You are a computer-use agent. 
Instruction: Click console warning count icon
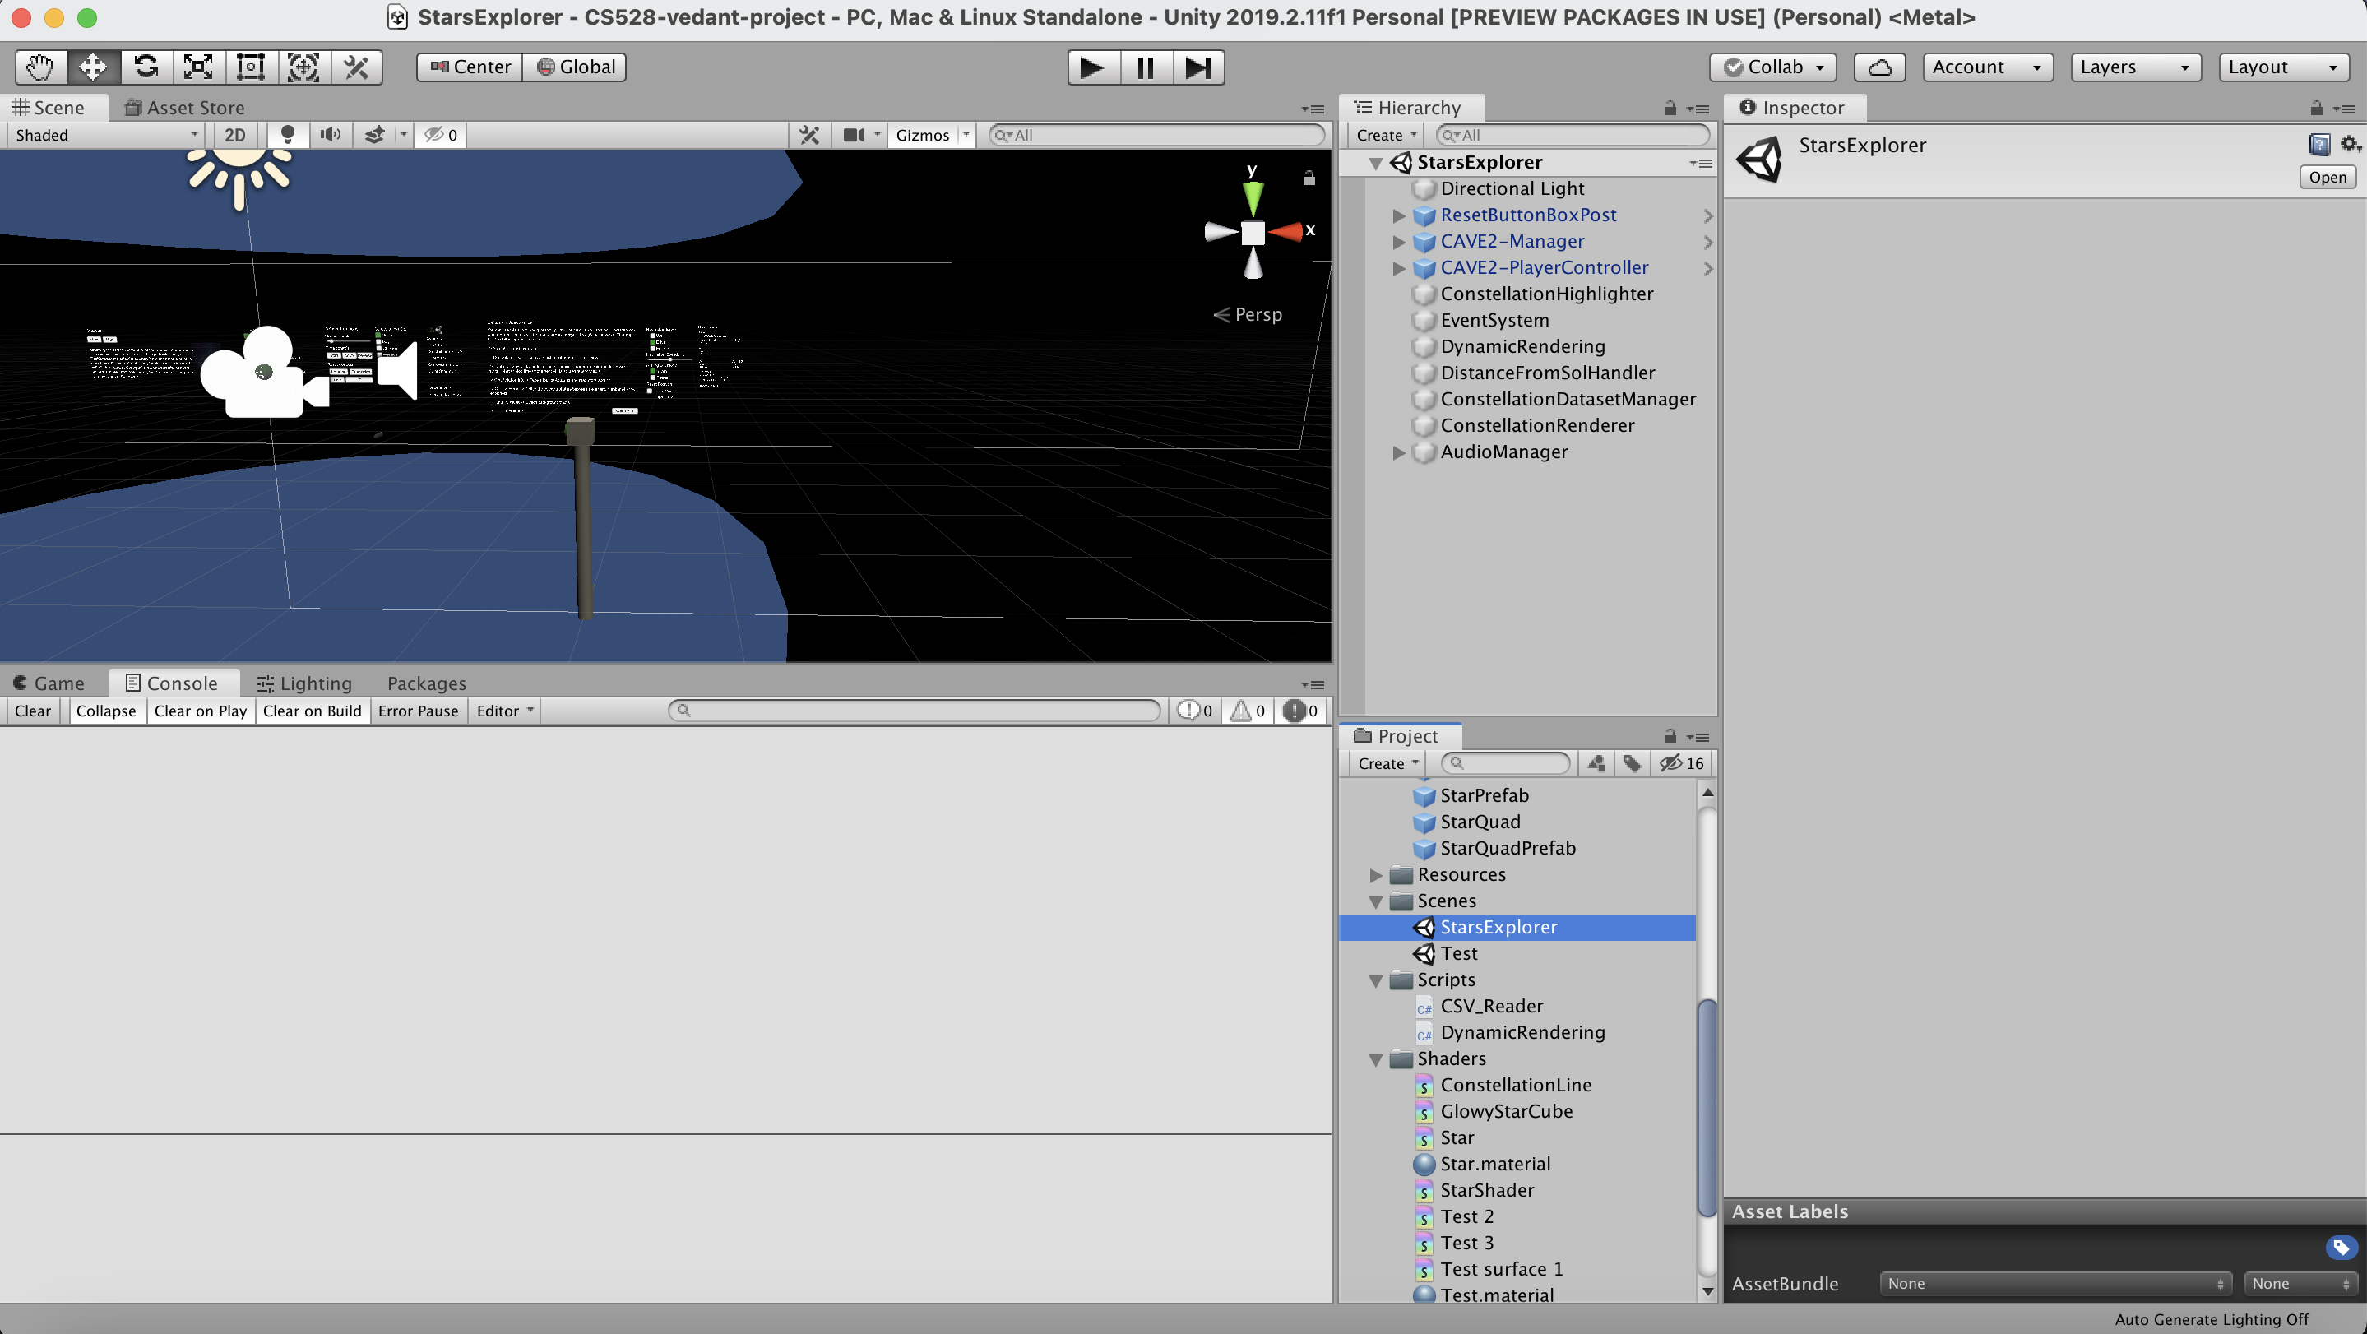(1248, 711)
